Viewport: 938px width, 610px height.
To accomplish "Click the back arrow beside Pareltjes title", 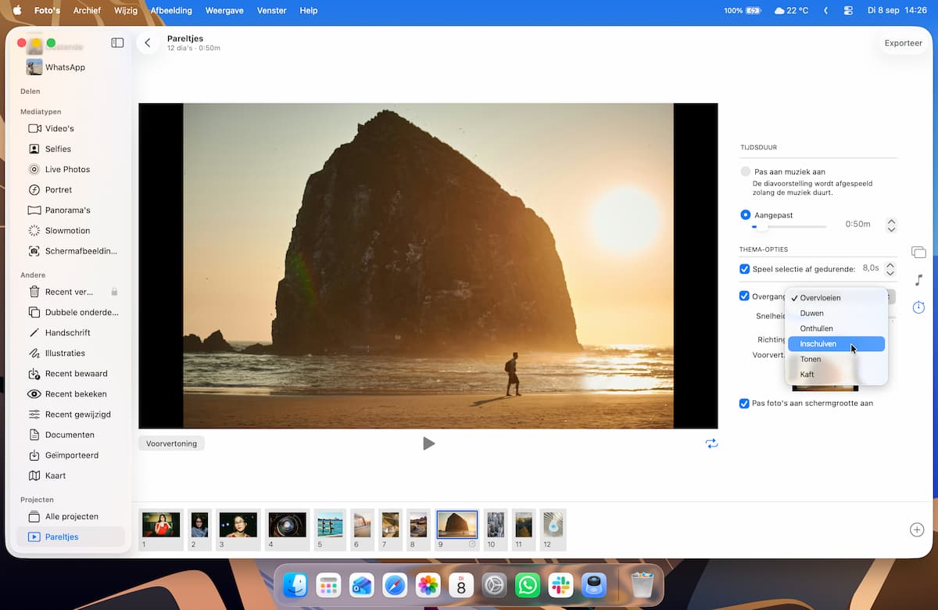I will click(148, 43).
